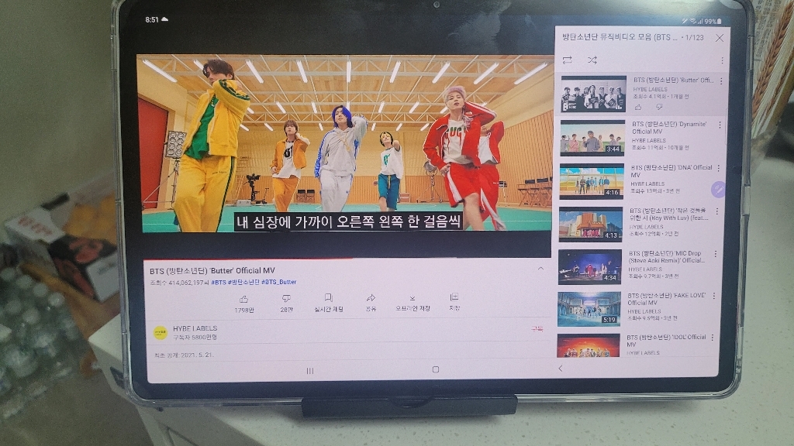794x446 pixels.
Task: Tap 'Dynamite' Official MV title text
Action: pos(669,128)
